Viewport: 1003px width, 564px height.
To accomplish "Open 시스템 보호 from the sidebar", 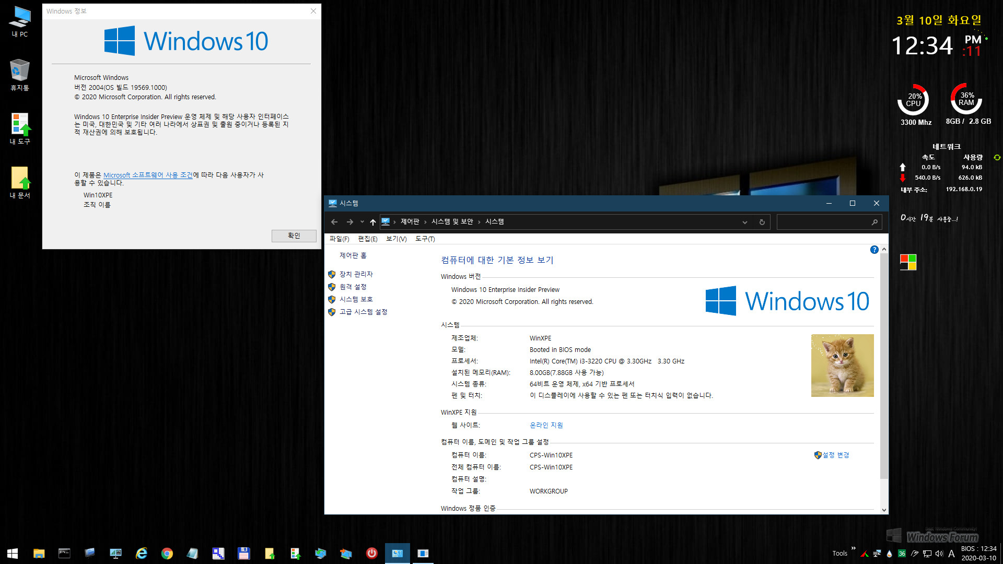I will click(356, 299).
